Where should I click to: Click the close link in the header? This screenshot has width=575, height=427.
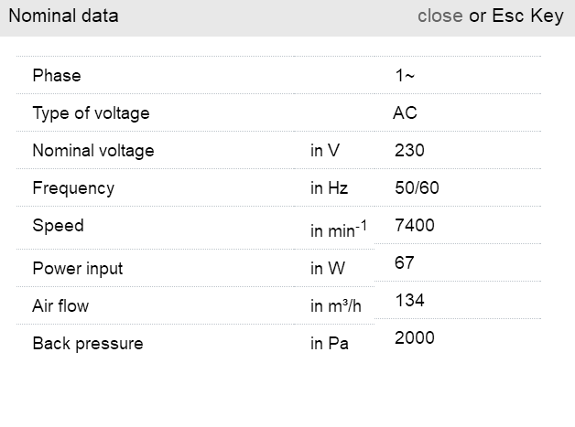click(x=439, y=16)
